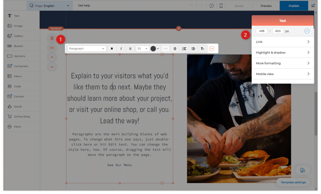Expand the Highlight & shadow options
This screenshot has width=321, height=194.
[x=282, y=52]
